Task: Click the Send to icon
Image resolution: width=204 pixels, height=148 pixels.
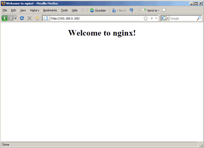Action: (x=144, y=10)
